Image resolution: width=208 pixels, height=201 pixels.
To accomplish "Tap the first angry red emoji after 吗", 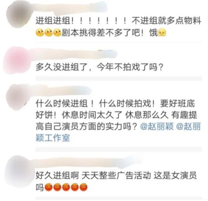I will (x=49, y=187).
